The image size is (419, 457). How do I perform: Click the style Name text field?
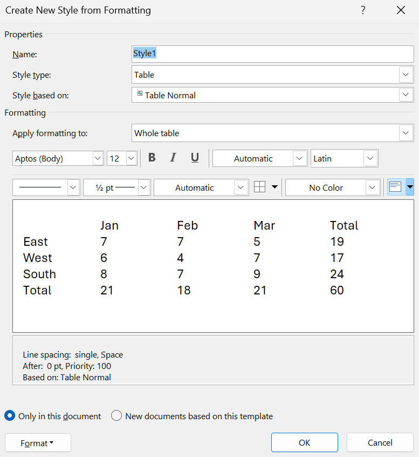[272, 54]
